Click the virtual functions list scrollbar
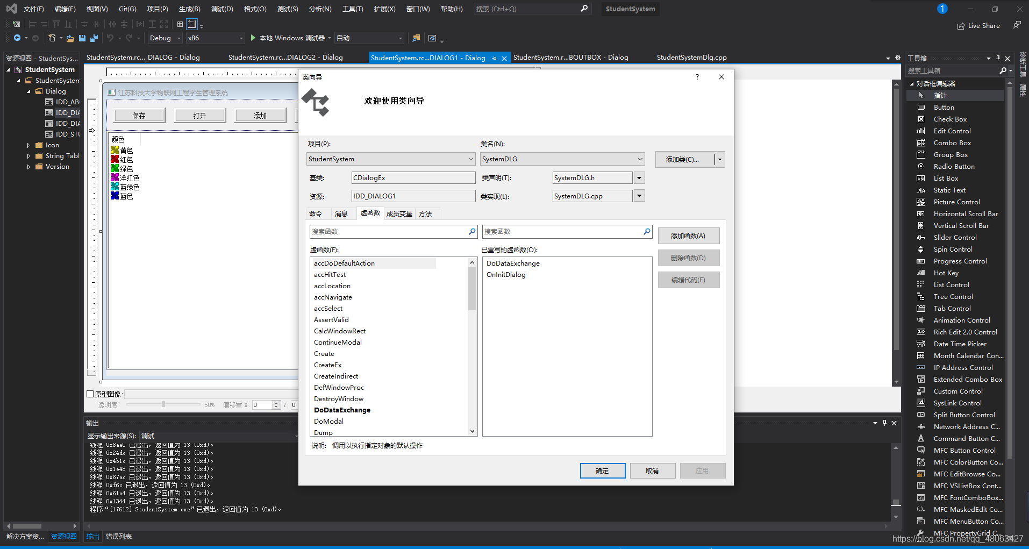Image resolution: width=1029 pixels, height=549 pixels. point(472,347)
